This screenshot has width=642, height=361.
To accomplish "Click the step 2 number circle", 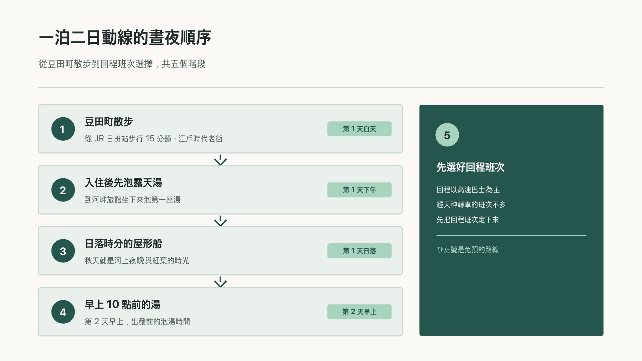I will 63,190.
